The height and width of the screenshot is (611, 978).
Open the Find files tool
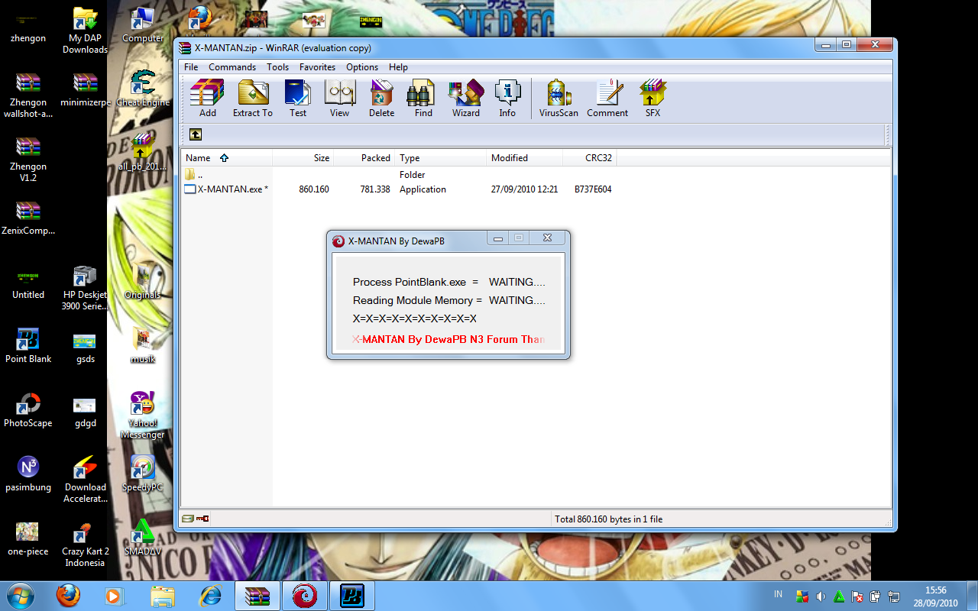(x=423, y=98)
